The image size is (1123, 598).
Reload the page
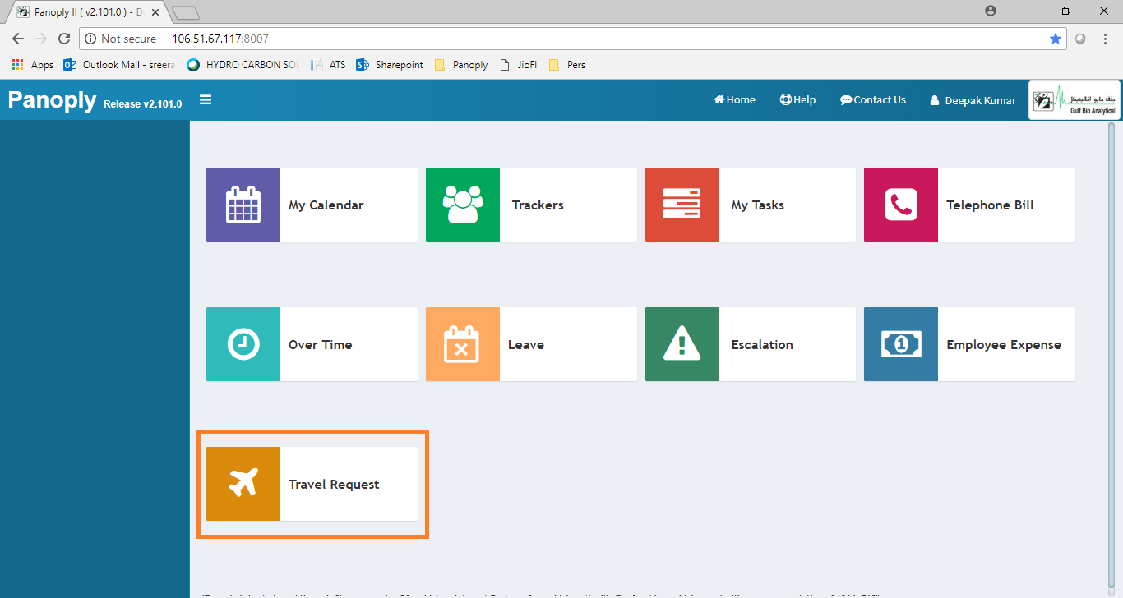[64, 39]
